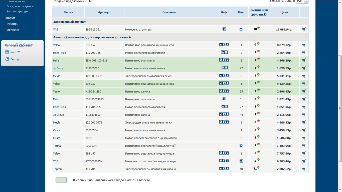This screenshot has width=342, height=192.
Task: Open the VDO manufacturer link
Action: point(56,161)
